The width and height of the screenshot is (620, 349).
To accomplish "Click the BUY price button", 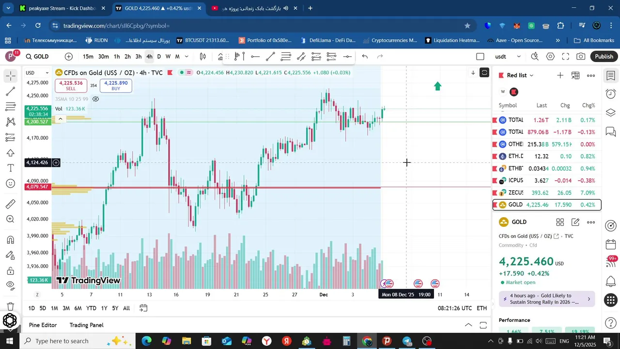I will coord(116,86).
